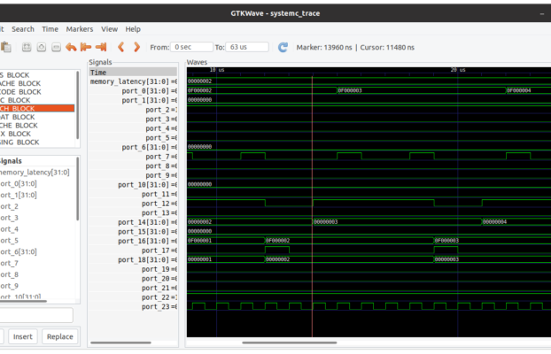Click the Marker and Cursor time readout
Image resolution: width=551 pixels, height=354 pixels.
coord(355,48)
